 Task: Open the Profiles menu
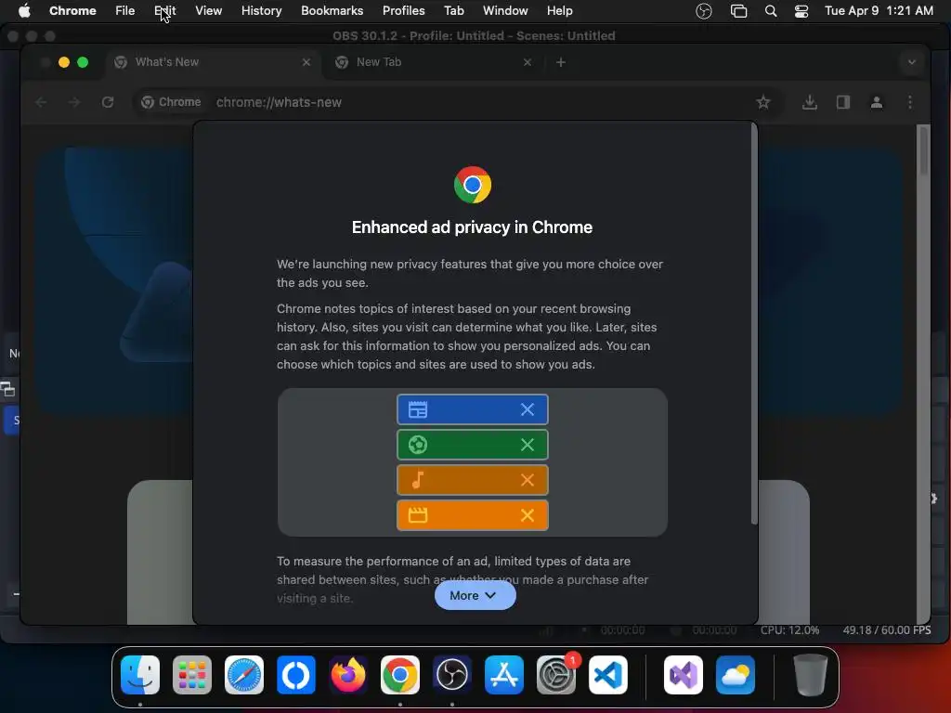[403, 11]
